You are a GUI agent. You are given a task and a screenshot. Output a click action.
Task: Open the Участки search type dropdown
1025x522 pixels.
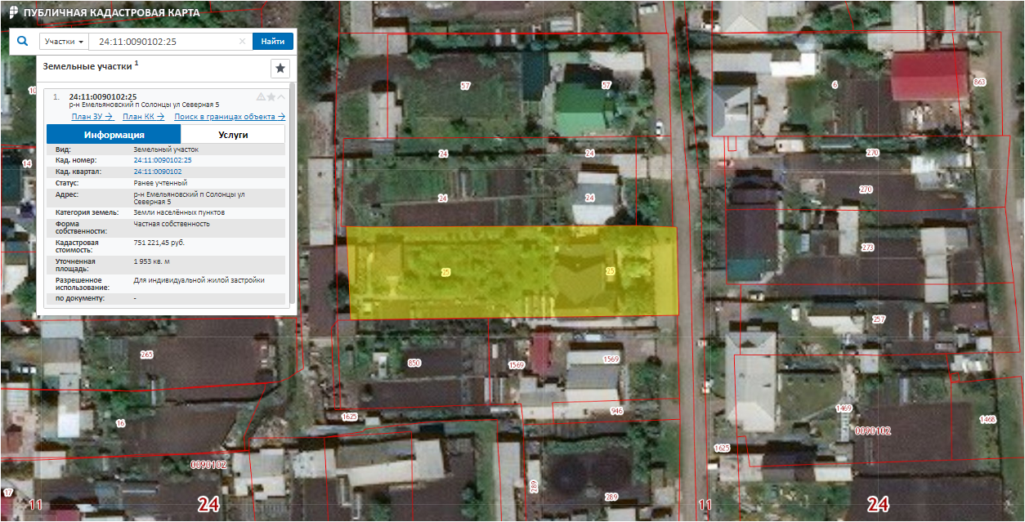pos(64,42)
